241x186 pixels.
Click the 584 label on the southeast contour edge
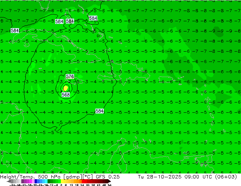(100, 111)
